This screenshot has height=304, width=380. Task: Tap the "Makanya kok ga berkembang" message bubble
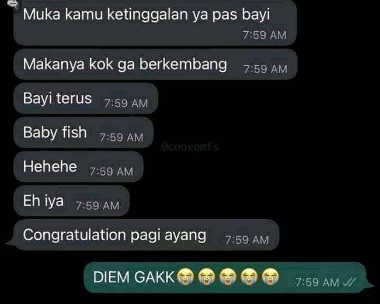point(155,65)
